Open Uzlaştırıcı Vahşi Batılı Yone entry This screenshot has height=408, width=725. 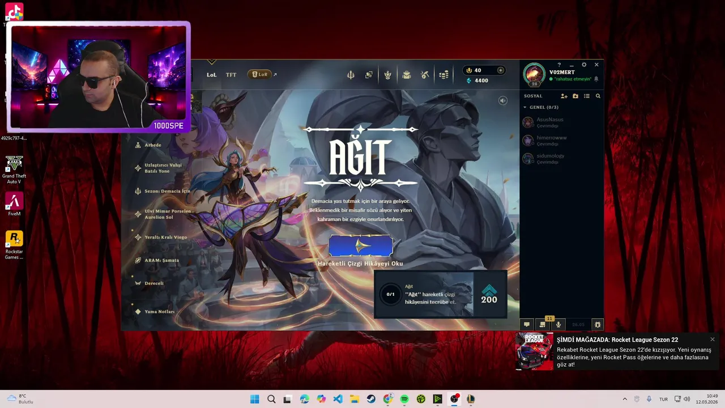click(x=163, y=168)
